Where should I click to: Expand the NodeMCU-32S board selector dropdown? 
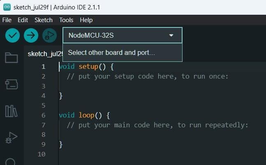tap(123, 35)
